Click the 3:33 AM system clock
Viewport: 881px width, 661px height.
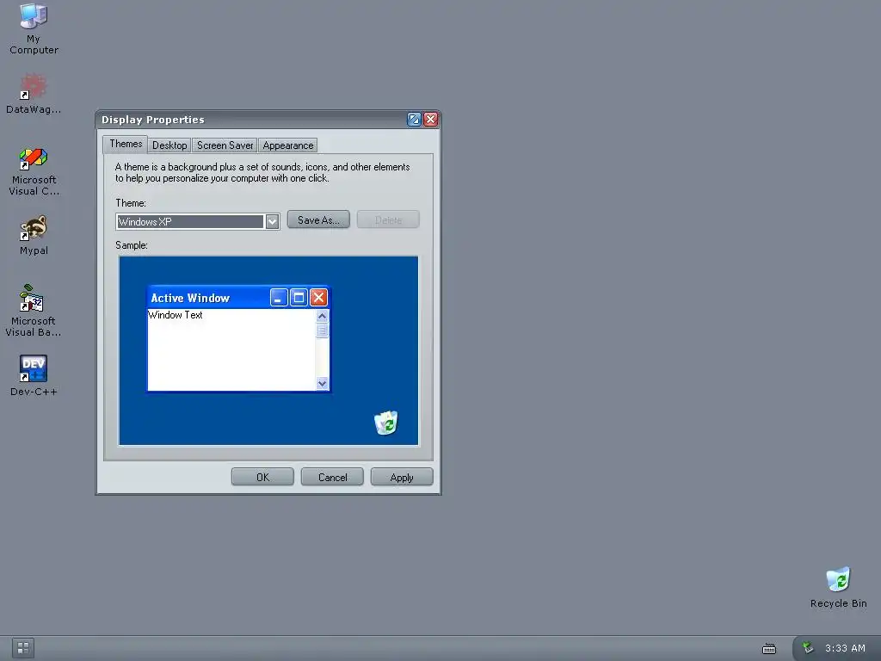tap(845, 648)
